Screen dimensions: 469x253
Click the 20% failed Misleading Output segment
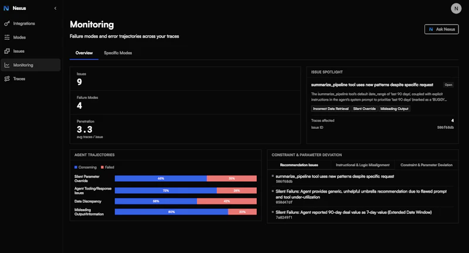tap(242, 212)
